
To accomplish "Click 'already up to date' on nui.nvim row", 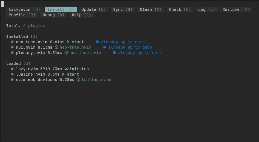I will pyautogui.click(x=130, y=48).
